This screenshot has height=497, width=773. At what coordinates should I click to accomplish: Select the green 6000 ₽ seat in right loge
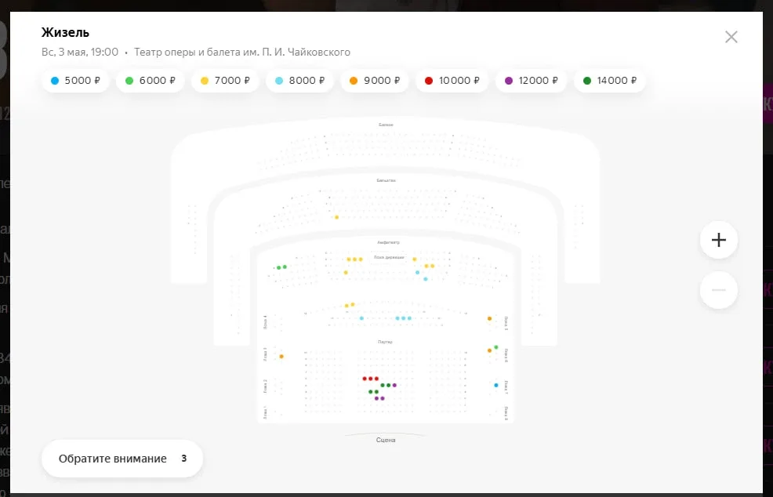point(496,347)
